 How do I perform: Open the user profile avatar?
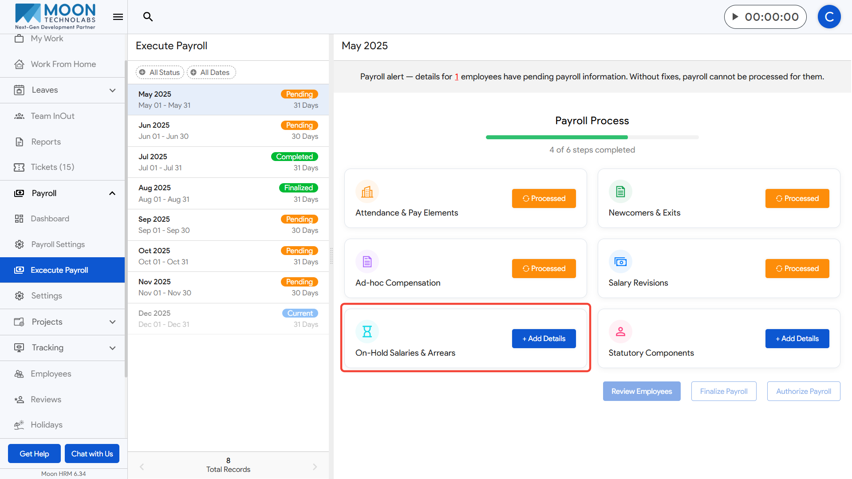click(829, 17)
